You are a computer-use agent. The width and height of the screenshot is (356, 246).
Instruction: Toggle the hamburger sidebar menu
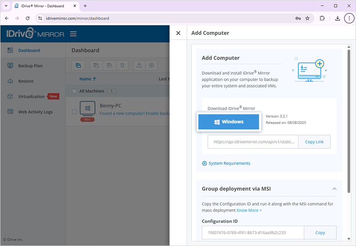[73, 34]
